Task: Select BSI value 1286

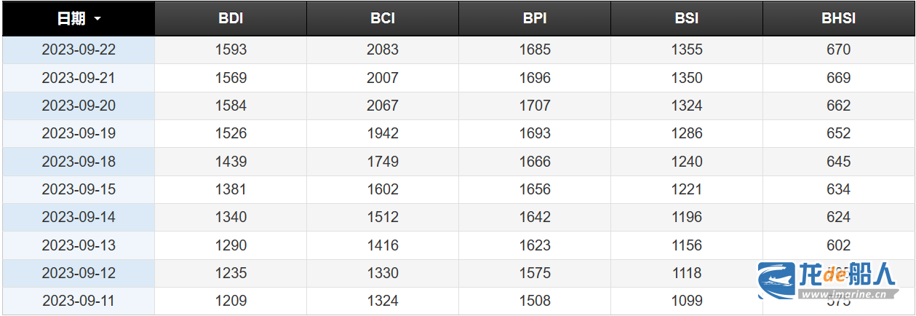Action: tap(687, 134)
